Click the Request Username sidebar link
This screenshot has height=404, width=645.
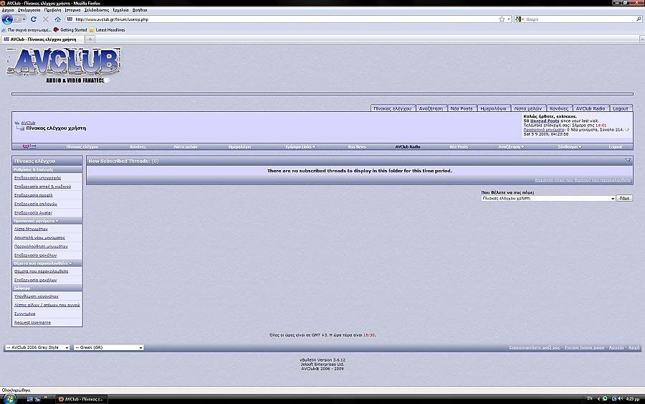[33, 322]
